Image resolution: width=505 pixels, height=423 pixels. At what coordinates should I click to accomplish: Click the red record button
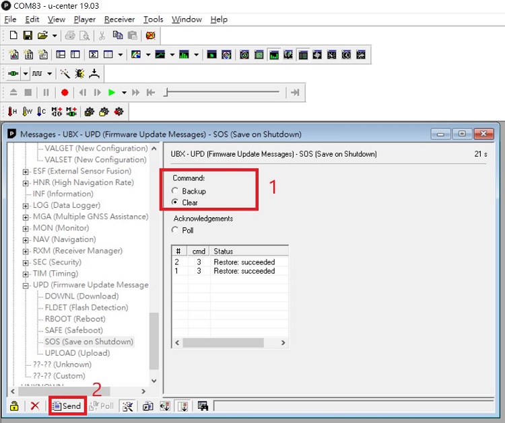(65, 93)
